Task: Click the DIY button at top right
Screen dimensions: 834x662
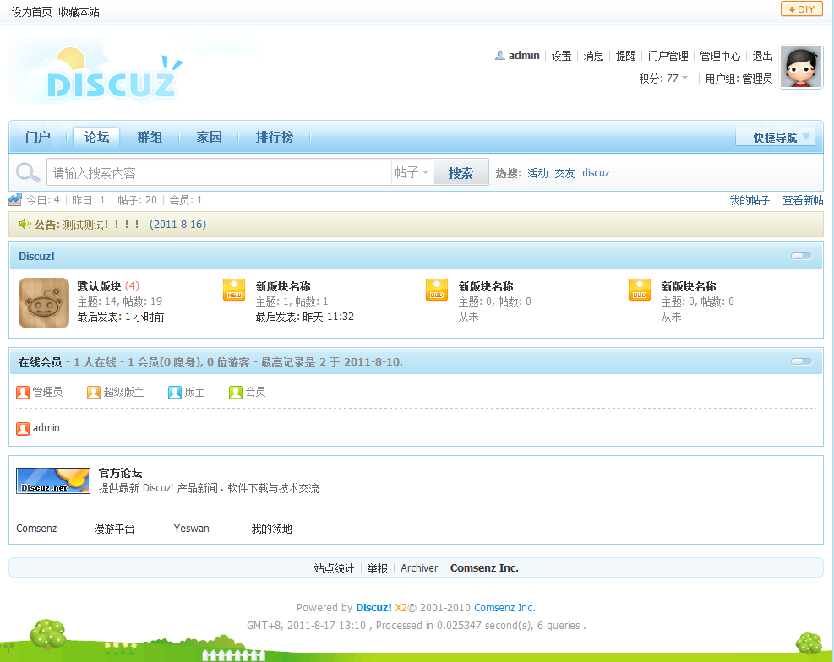Action: pos(802,9)
